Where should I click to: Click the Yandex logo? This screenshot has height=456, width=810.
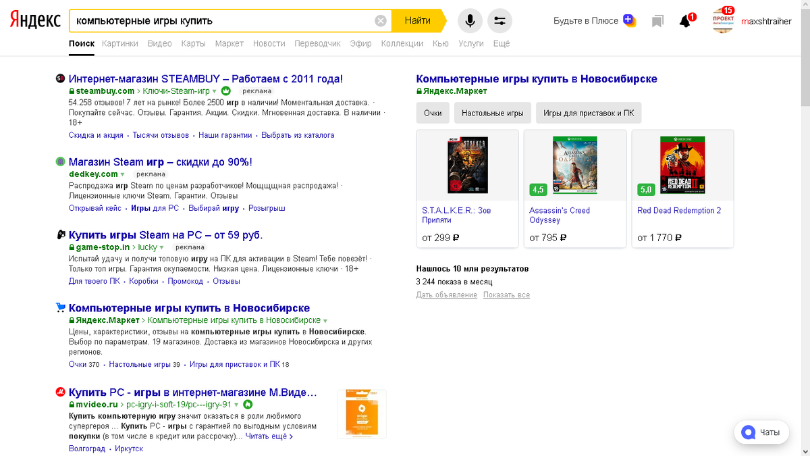coord(34,20)
